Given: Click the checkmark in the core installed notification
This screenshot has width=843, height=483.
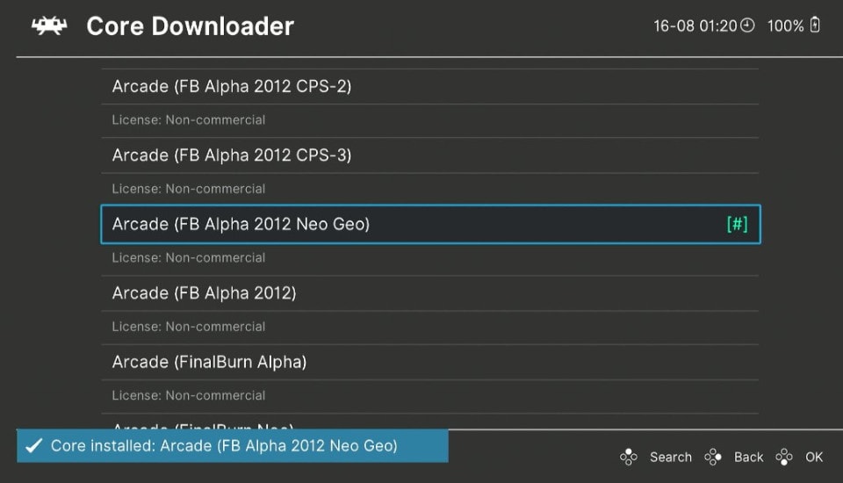Looking at the screenshot, I should pos(34,445).
